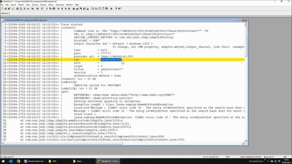Click 'authentication method = none' line
Screen dimensions: 292x164
click(x=97, y=76)
